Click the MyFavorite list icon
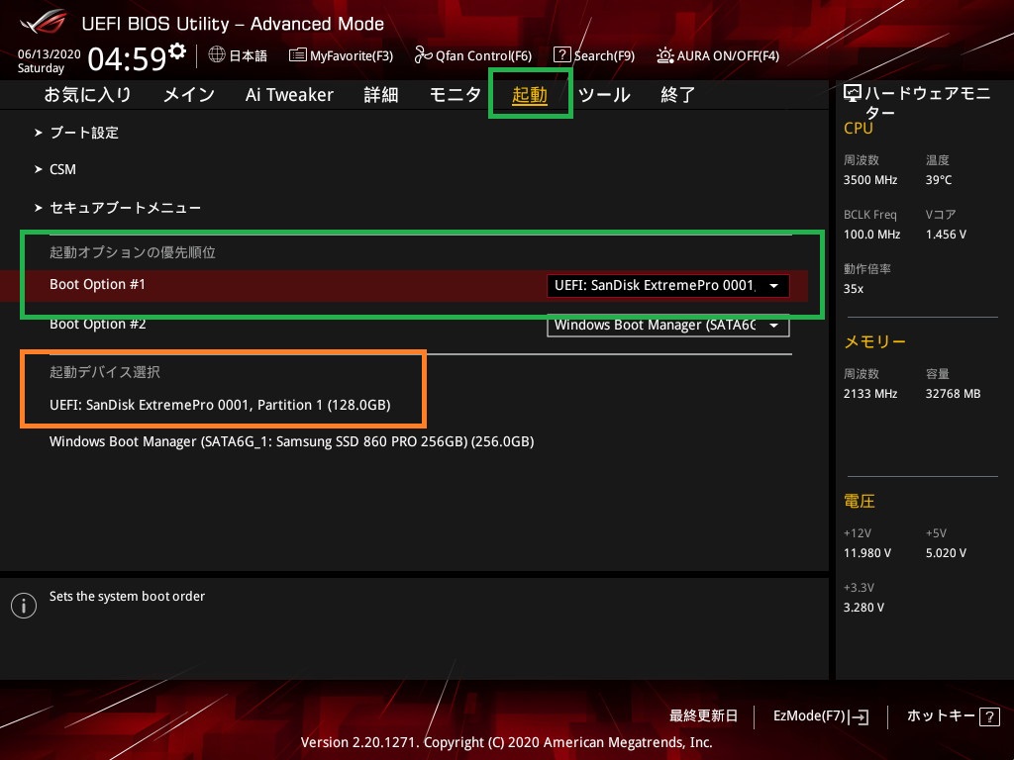1014x760 pixels. click(297, 55)
